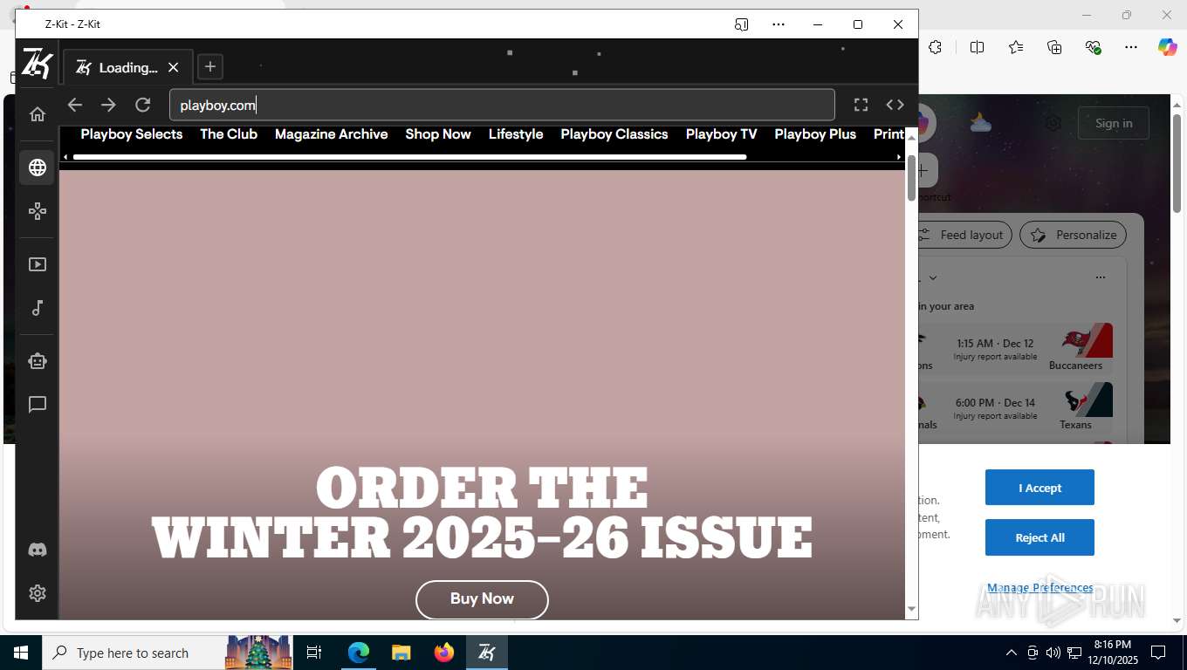Click the Z-Kit address bar

pos(502,105)
